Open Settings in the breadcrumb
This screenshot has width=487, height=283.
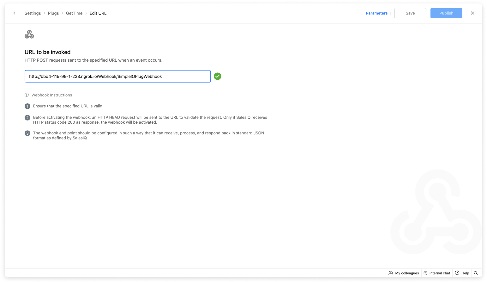33,13
